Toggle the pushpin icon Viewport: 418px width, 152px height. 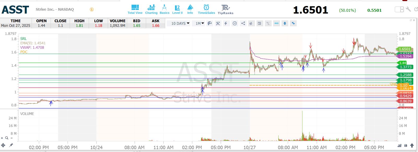[11, 145]
